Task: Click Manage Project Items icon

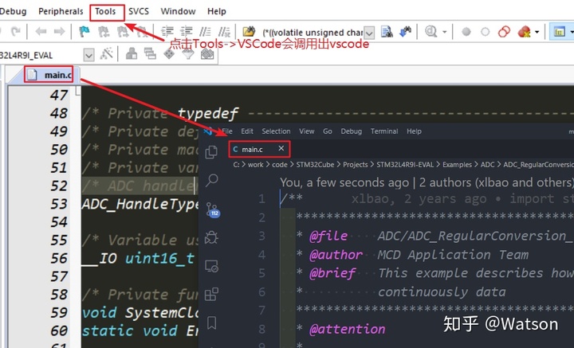Action: 132,53
